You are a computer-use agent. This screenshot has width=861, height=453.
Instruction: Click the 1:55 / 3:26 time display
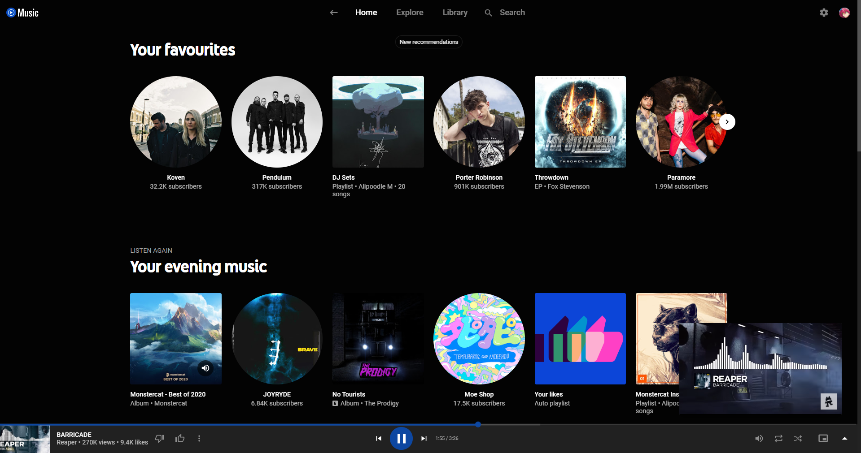pos(446,438)
